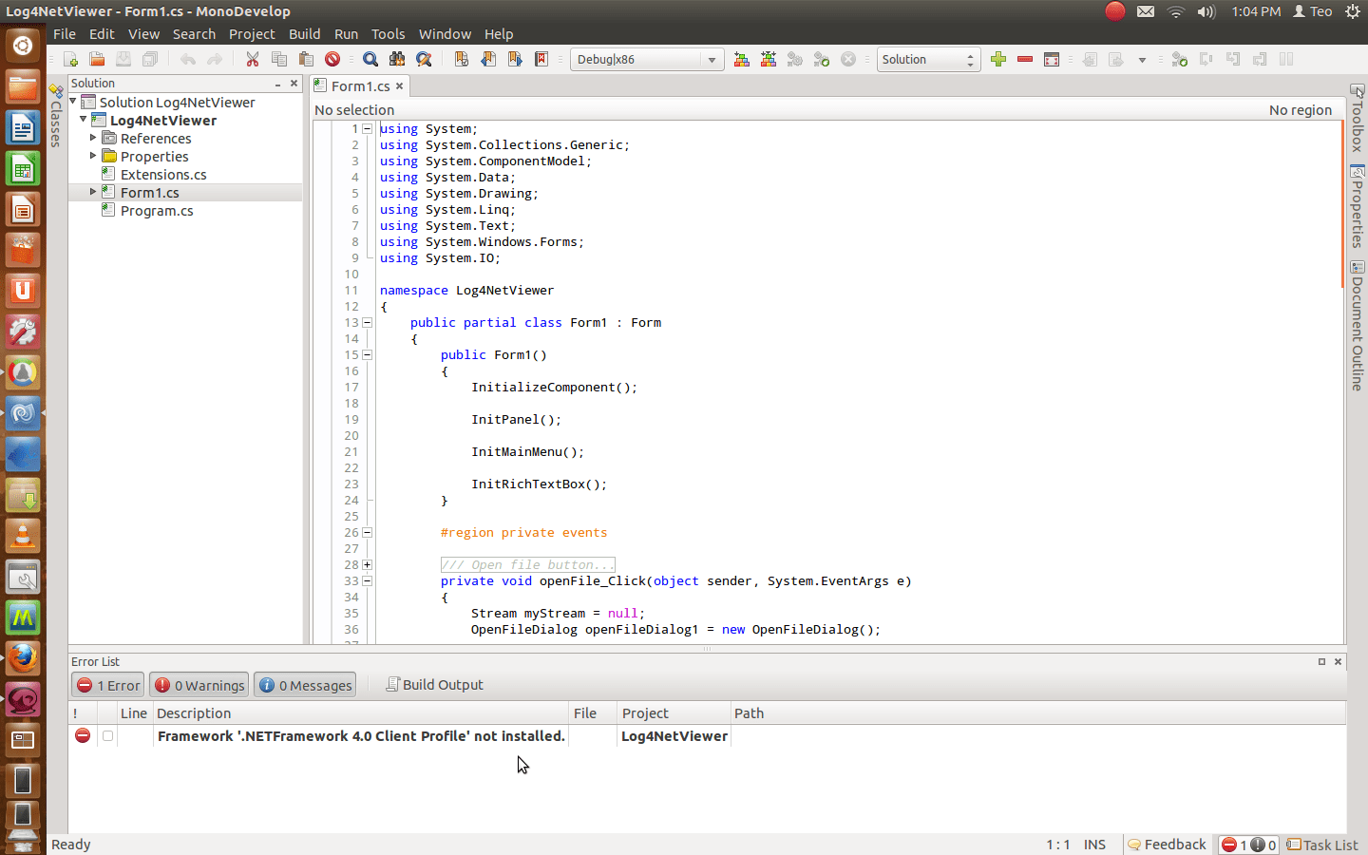The width and height of the screenshot is (1368, 855).
Task: Go to the previous bookmark
Action: (x=488, y=59)
